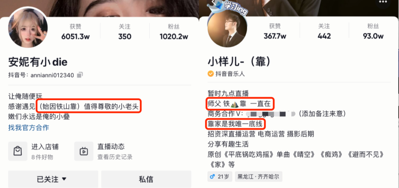Image resolution: width=399 pixels, height=188 pixels.
Task: Click the 黑龙江·齐齐哈尔 location tag
Action: pos(258,177)
